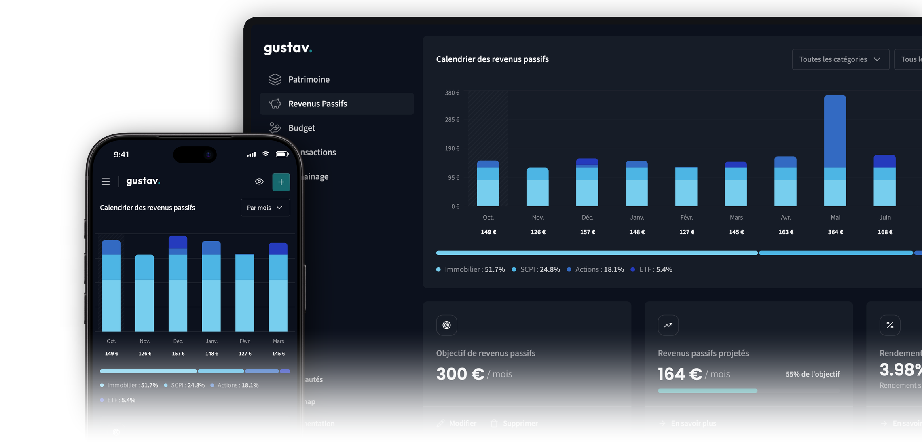The width and height of the screenshot is (922, 445).
Task: Open the hamburger menu on the phone
Action: [106, 182]
